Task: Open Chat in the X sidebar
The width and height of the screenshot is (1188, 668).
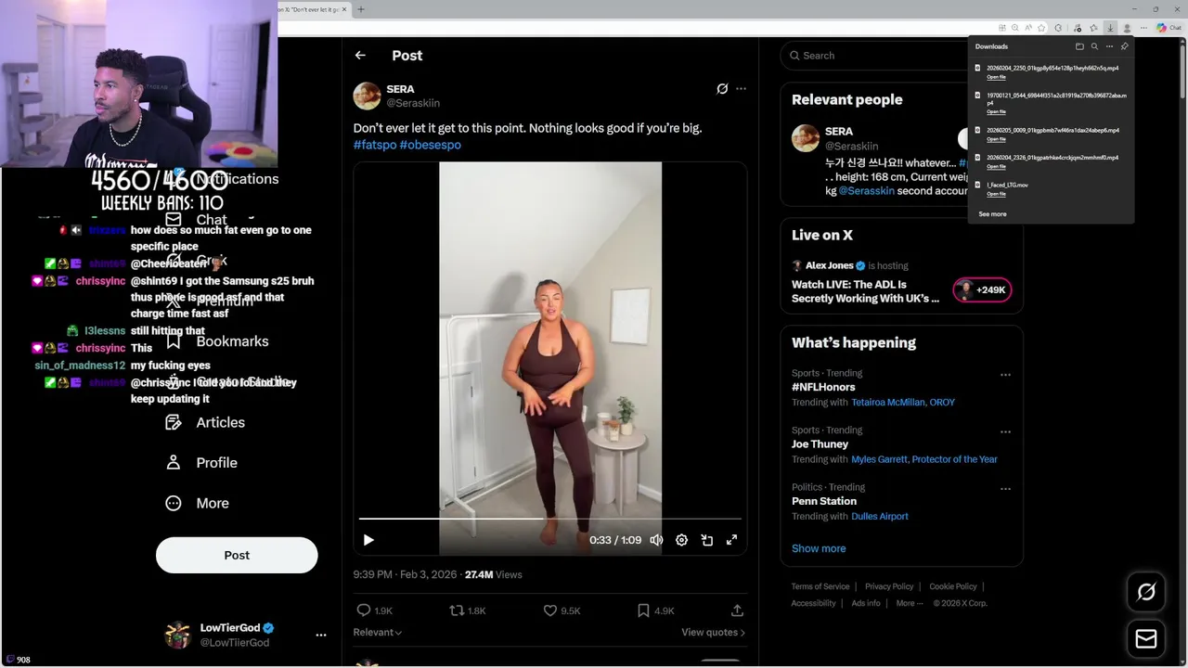Action: pos(197,220)
